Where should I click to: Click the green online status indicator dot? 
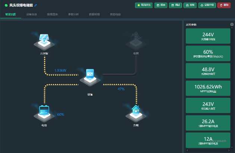6,6
